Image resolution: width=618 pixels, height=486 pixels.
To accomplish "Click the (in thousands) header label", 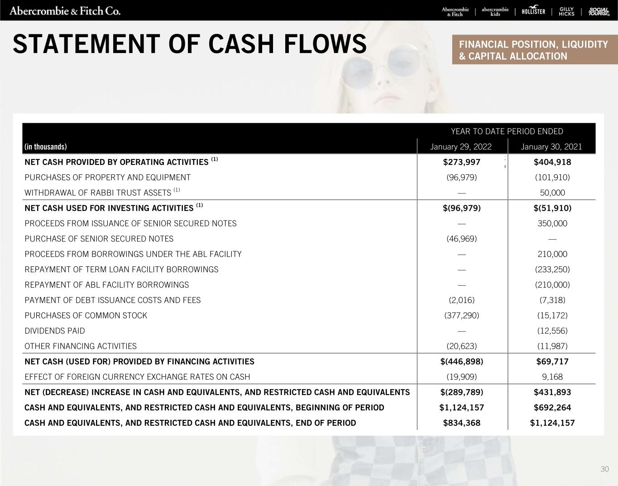I will tap(46, 147).
